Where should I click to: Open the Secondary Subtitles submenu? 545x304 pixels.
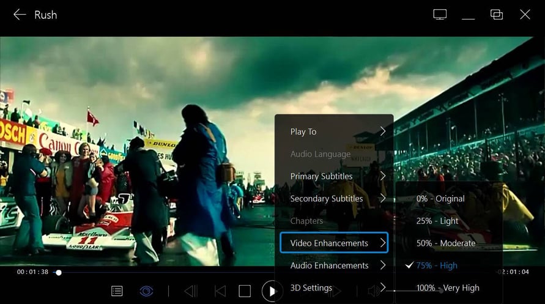(334, 198)
